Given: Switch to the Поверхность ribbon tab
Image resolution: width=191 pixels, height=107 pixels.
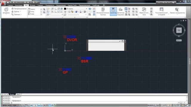Looking at the screenshot, I should click(x=50, y=5).
